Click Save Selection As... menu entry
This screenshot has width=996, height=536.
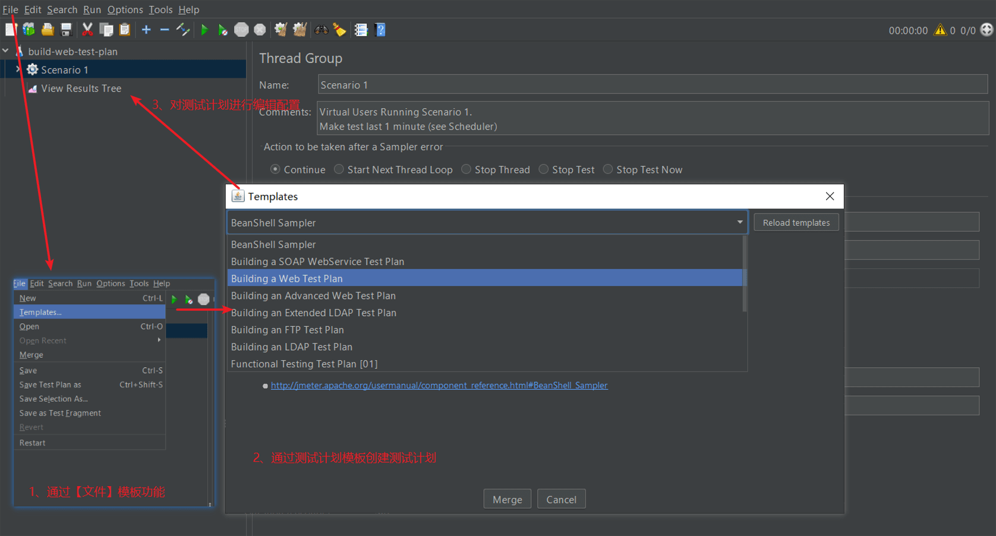coord(89,399)
